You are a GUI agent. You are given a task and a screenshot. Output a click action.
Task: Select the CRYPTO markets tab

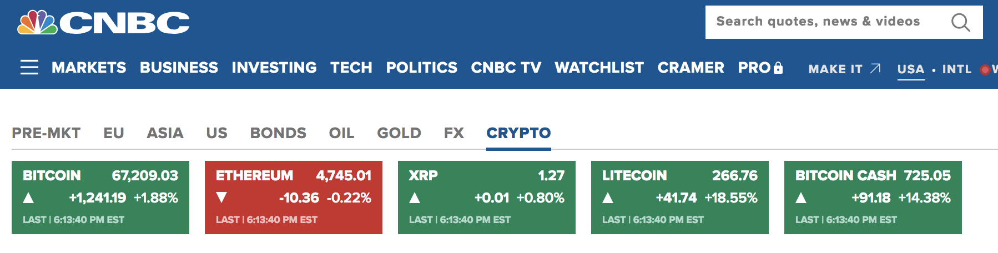(518, 133)
